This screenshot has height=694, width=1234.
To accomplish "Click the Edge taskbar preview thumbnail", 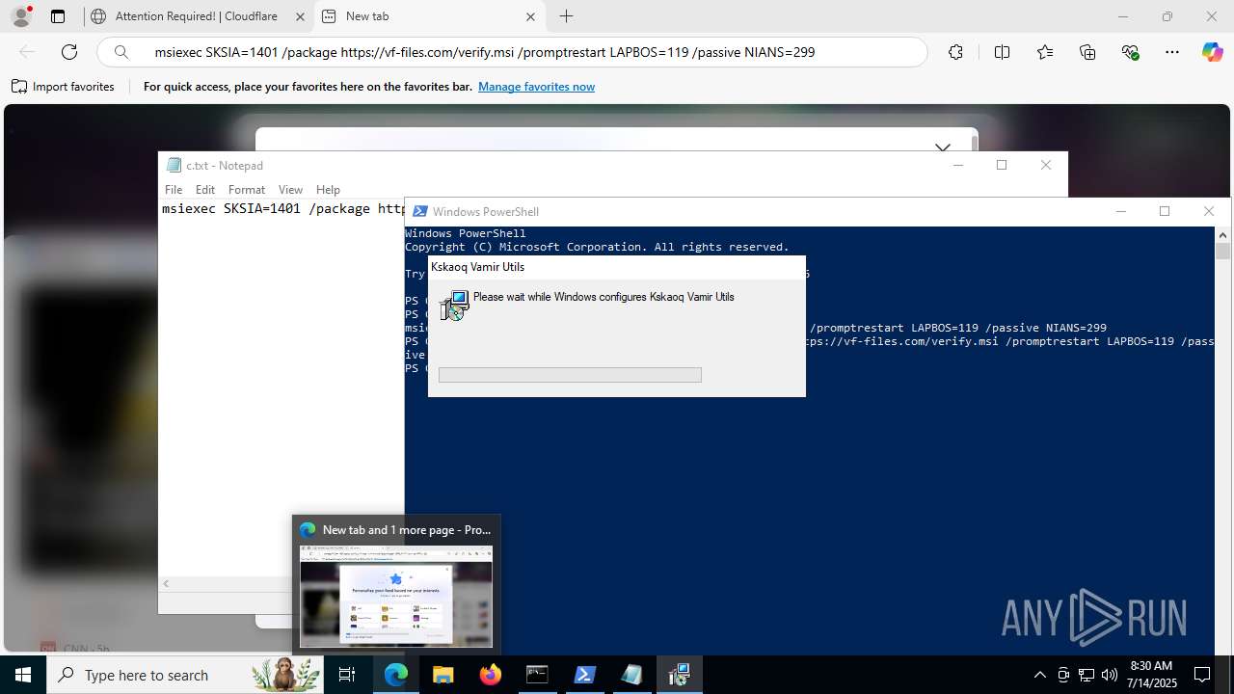I will [x=396, y=596].
